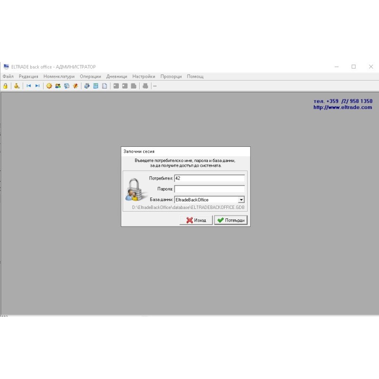
Task: Click the Започни сесия dialog title
Action: (139, 152)
